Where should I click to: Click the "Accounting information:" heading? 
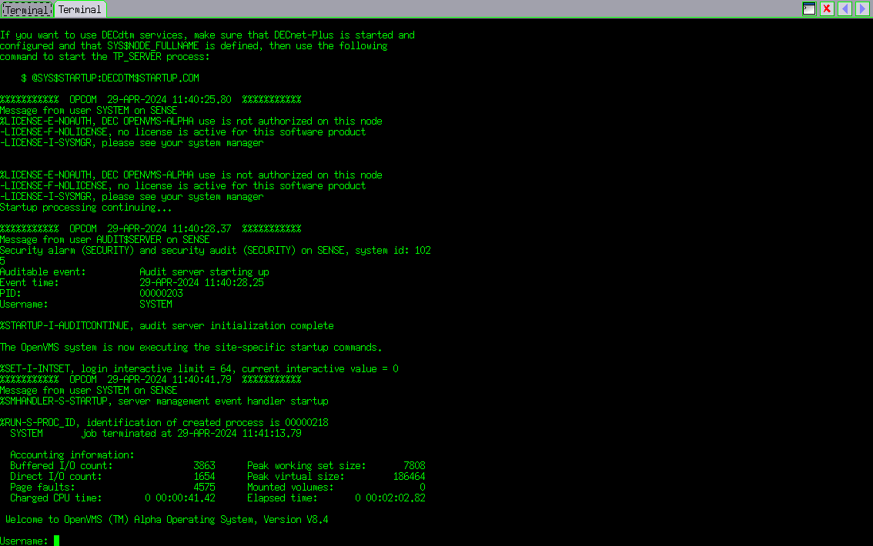(x=72, y=454)
